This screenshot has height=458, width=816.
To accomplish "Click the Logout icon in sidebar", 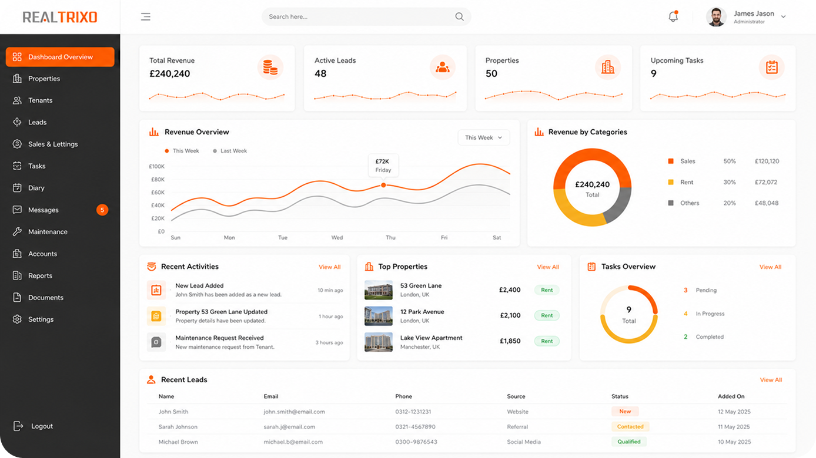I will pyautogui.click(x=18, y=426).
